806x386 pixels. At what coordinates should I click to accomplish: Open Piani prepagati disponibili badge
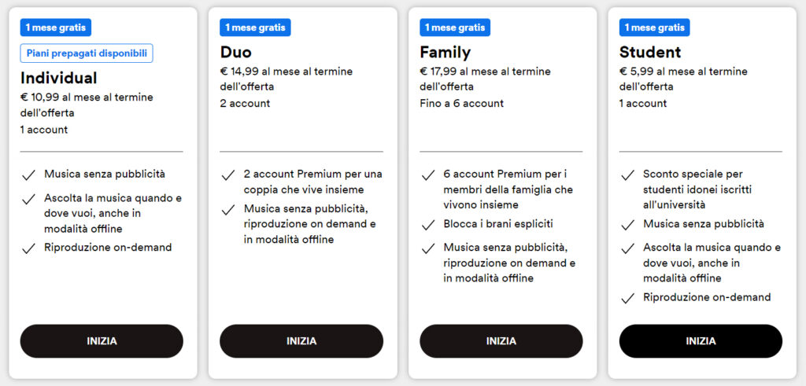pyautogui.click(x=87, y=53)
